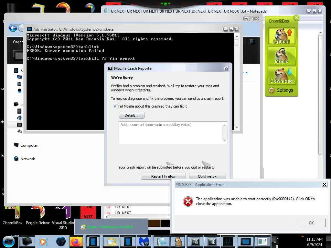The height and width of the screenshot is (248, 331).
Task: Uncheck Tell Mozilla about this crash
Action: coord(115,106)
